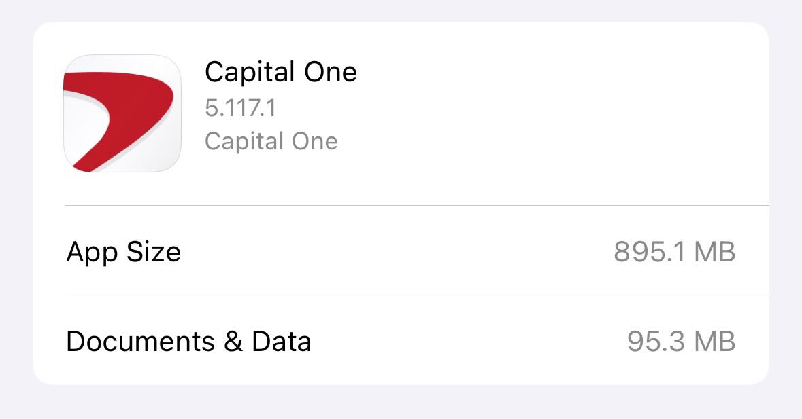This screenshot has width=802, height=419.
Task: Click the gray background above the card
Action: click(x=401, y=10)
